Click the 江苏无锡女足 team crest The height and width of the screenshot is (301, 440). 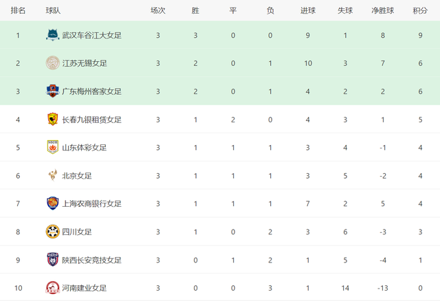(52, 63)
